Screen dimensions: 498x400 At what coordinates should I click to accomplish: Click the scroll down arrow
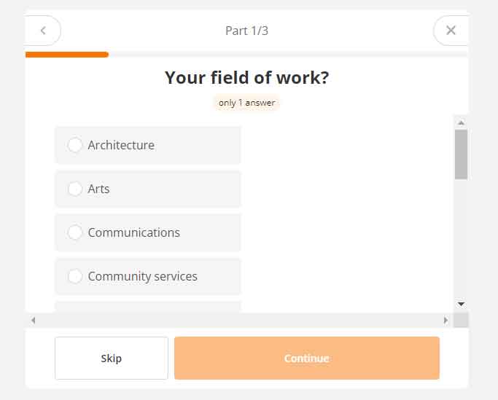(461, 304)
